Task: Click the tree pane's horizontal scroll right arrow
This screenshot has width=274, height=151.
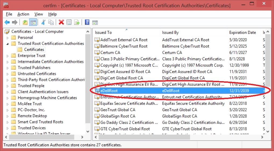Action: click(x=82, y=137)
